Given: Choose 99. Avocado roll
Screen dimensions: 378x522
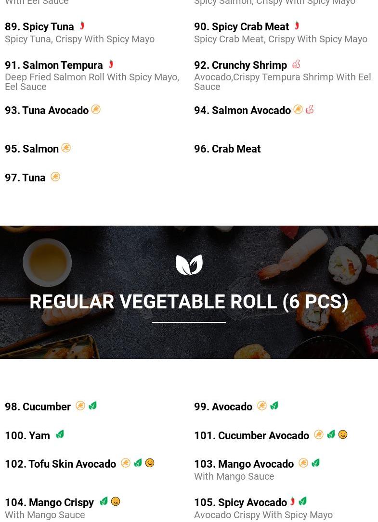Looking at the screenshot, I should pos(223,407).
